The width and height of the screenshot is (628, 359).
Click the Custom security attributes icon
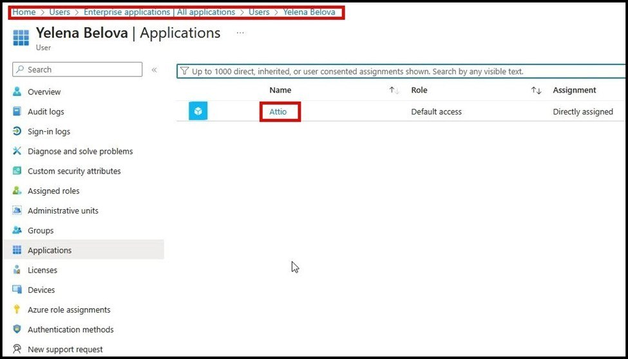17,172
